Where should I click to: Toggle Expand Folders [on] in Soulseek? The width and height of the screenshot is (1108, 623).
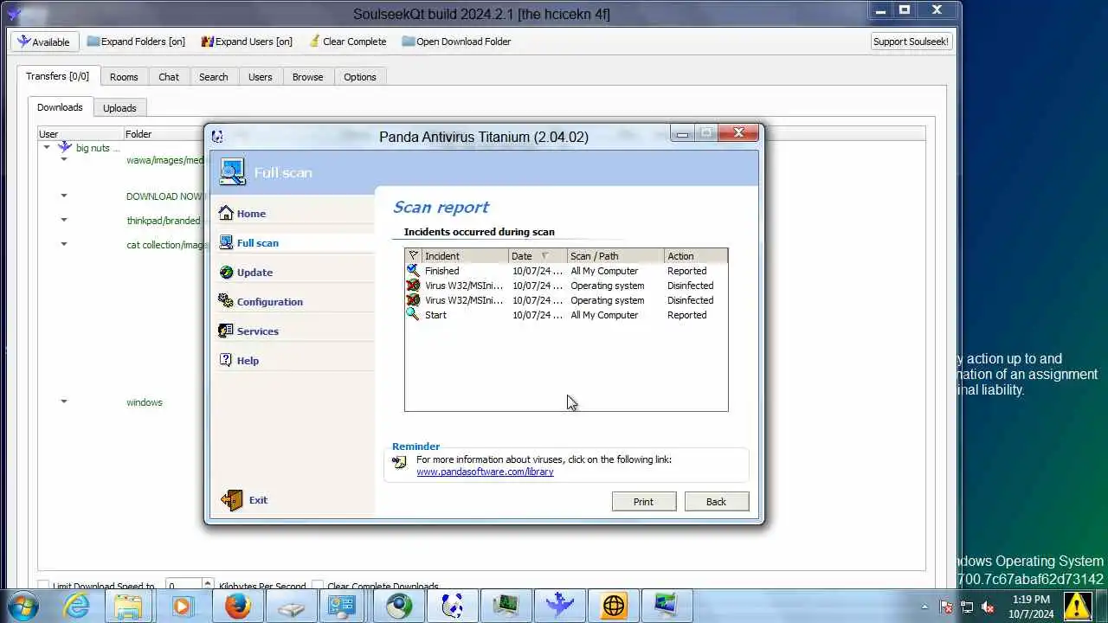[x=136, y=42]
